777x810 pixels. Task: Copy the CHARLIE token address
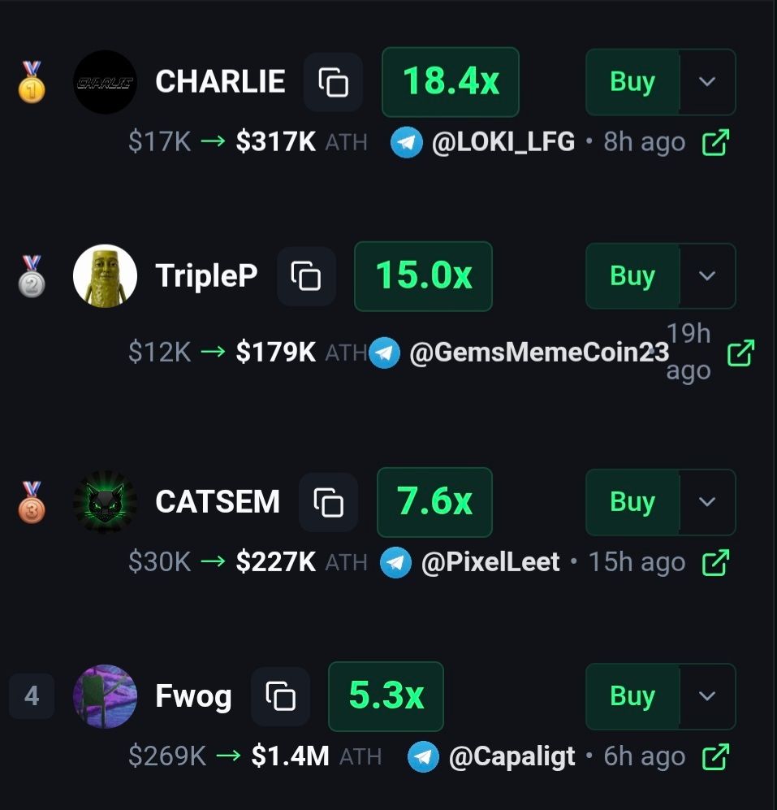[x=333, y=82]
